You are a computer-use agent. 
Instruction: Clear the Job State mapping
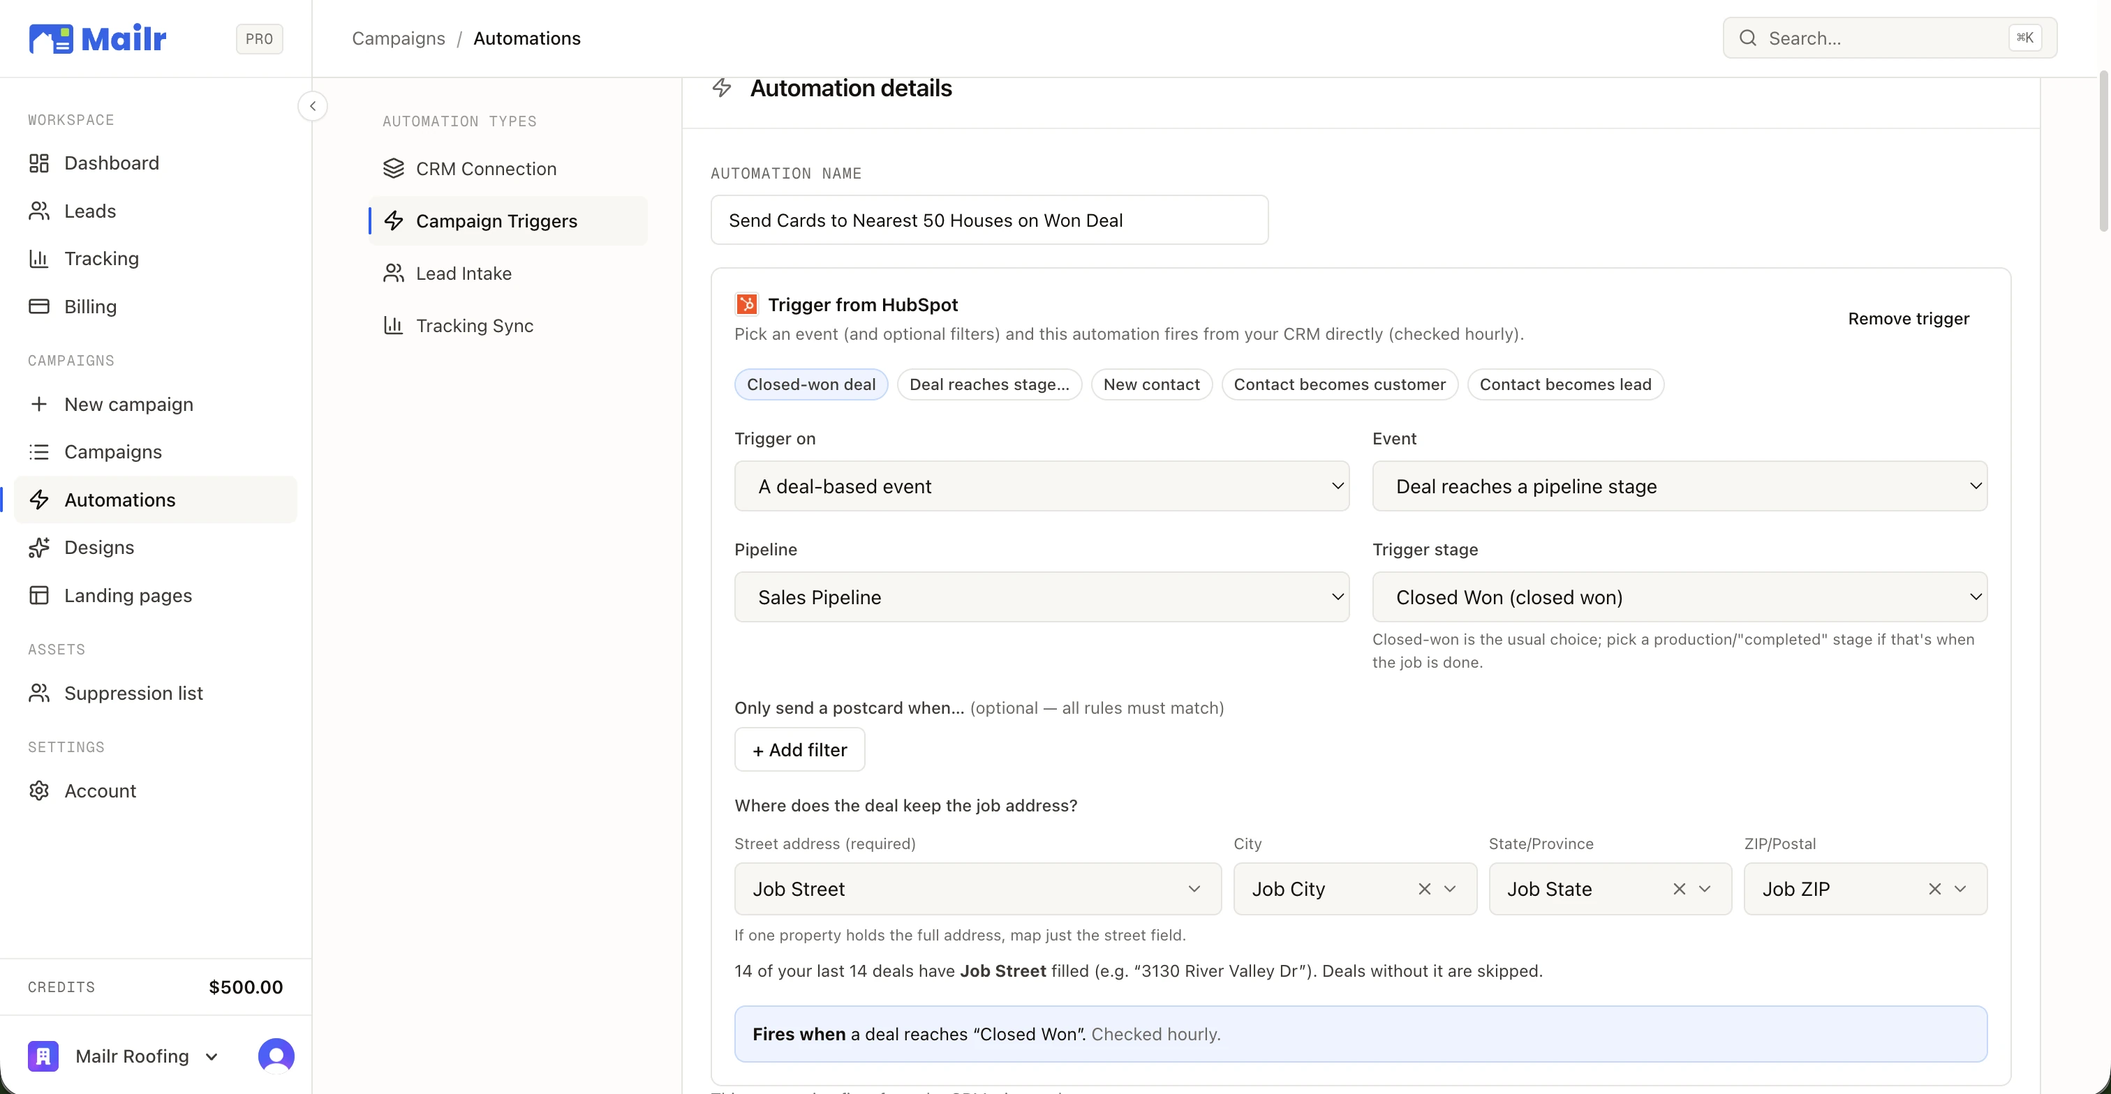[x=1679, y=890]
